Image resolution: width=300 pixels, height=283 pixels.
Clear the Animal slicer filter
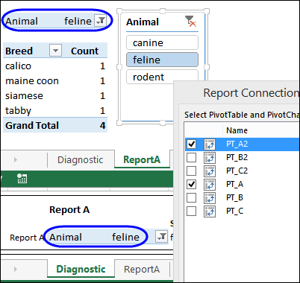tap(191, 21)
